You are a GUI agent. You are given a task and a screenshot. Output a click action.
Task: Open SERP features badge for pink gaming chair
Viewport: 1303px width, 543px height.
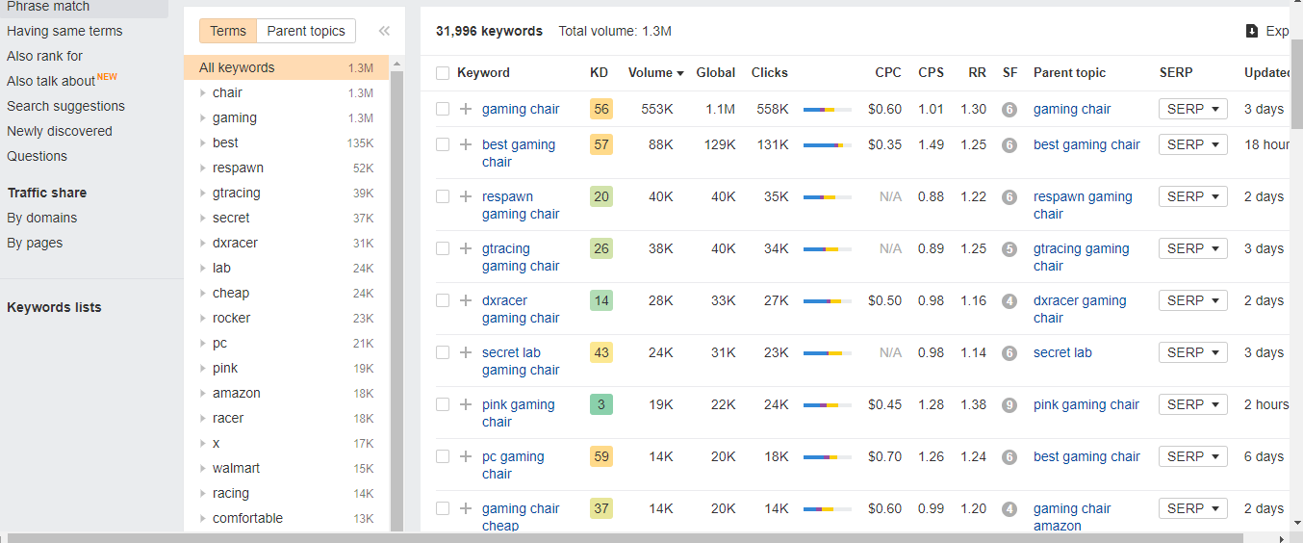(1009, 405)
